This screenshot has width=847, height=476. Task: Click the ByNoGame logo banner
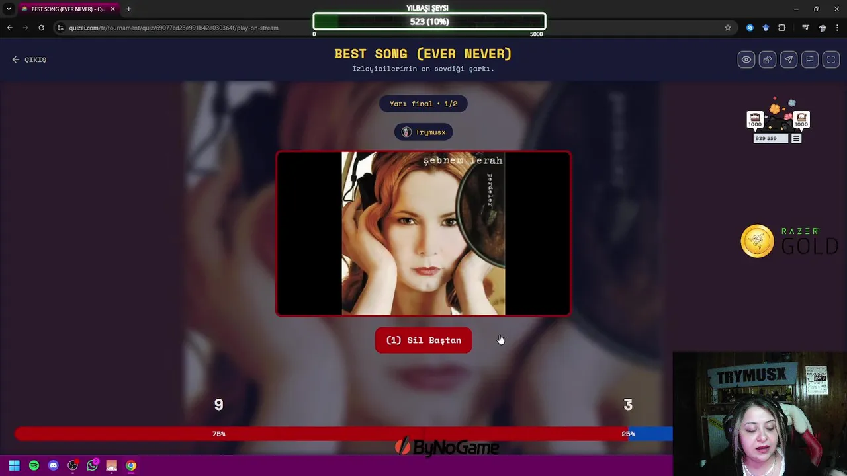coord(447,448)
